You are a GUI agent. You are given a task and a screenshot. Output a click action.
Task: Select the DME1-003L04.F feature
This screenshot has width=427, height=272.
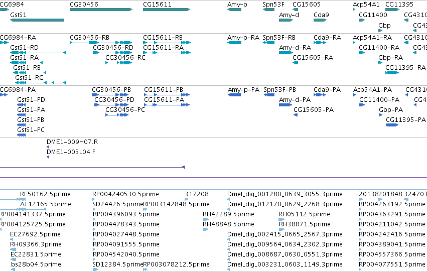[71, 152]
